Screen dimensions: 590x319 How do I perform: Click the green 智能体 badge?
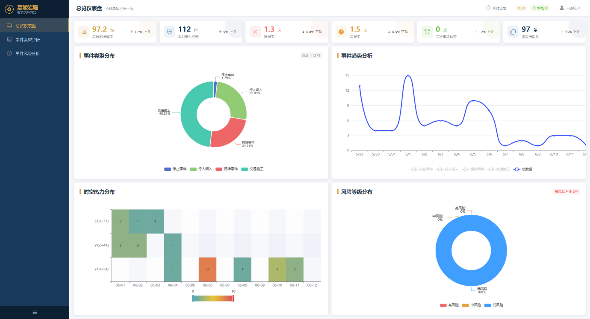(x=540, y=8)
